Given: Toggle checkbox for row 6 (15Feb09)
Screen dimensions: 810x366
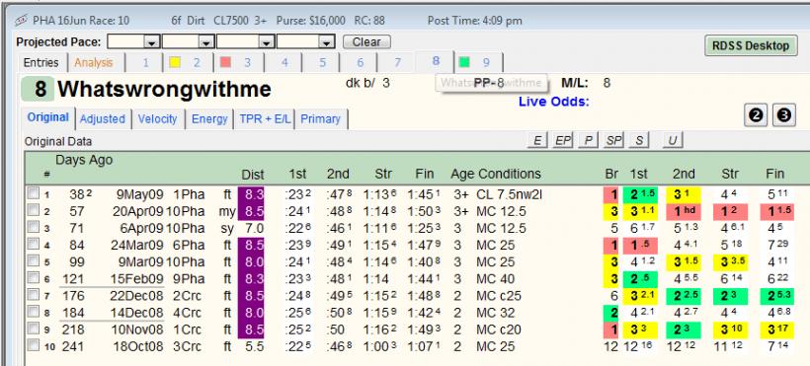Looking at the screenshot, I should click(33, 278).
